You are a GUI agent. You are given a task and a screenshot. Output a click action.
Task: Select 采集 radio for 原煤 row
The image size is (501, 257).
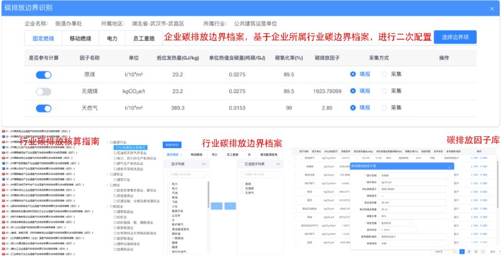(x=385, y=74)
